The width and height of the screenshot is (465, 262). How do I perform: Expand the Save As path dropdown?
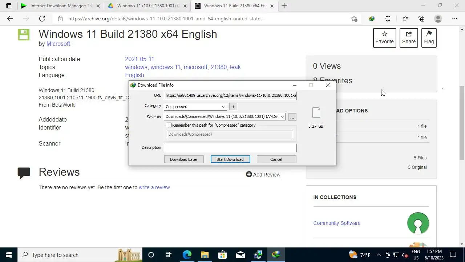[282, 117]
